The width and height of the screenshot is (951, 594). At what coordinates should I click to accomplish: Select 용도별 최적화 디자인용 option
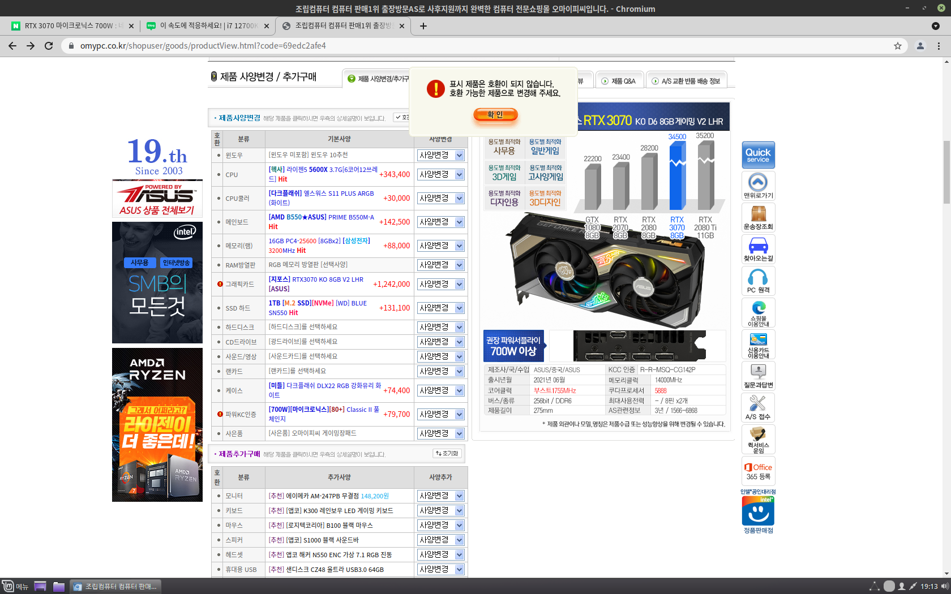pyautogui.click(x=504, y=199)
